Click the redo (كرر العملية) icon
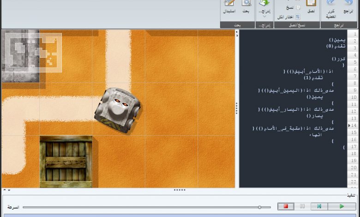The image size is (360, 217). (x=331, y=3)
